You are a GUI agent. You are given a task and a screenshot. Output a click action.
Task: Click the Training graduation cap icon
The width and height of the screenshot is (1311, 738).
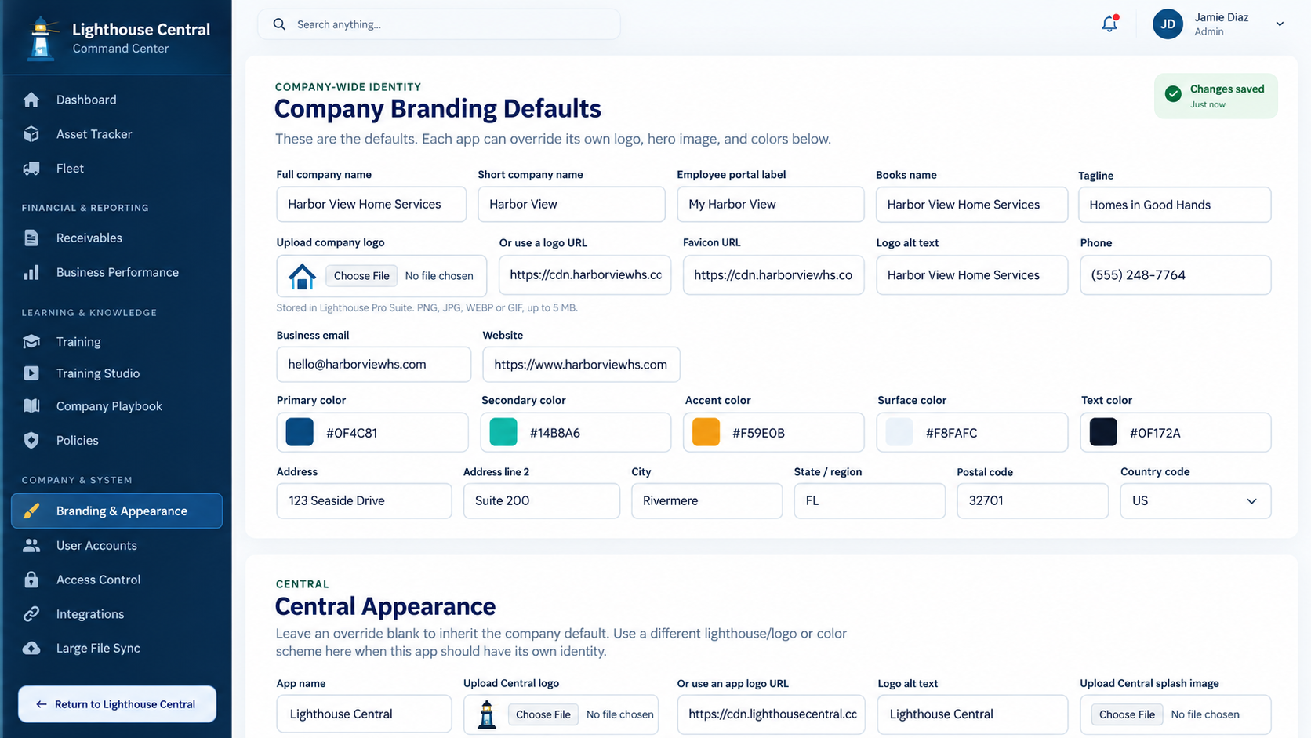[31, 342]
